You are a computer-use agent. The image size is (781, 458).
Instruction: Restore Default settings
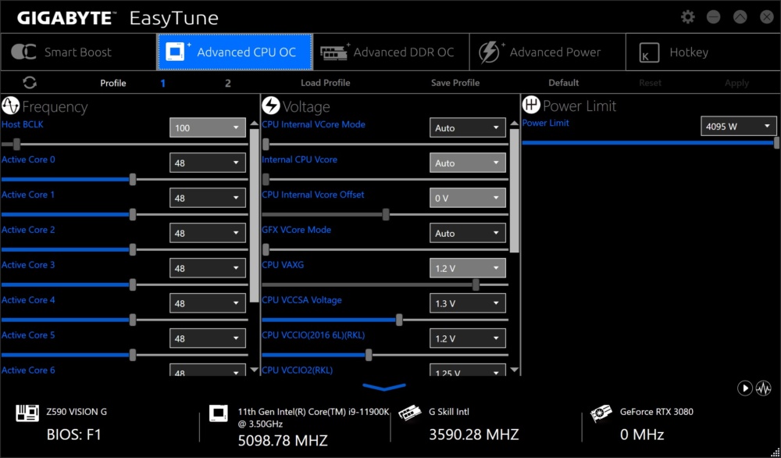click(x=563, y=83)
